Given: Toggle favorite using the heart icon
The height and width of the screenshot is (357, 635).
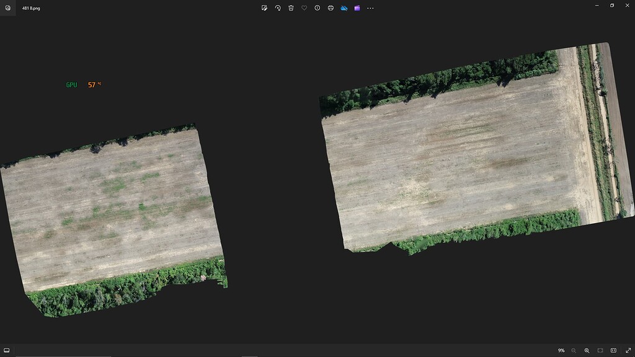Looking at the screenshot, I should [x=303, y=8].
